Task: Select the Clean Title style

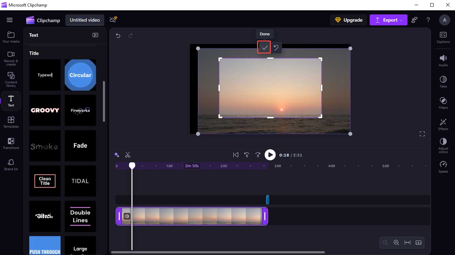Action: point(45,181)
